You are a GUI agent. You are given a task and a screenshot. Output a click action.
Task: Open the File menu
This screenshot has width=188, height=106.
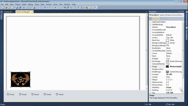click(2, 4)
